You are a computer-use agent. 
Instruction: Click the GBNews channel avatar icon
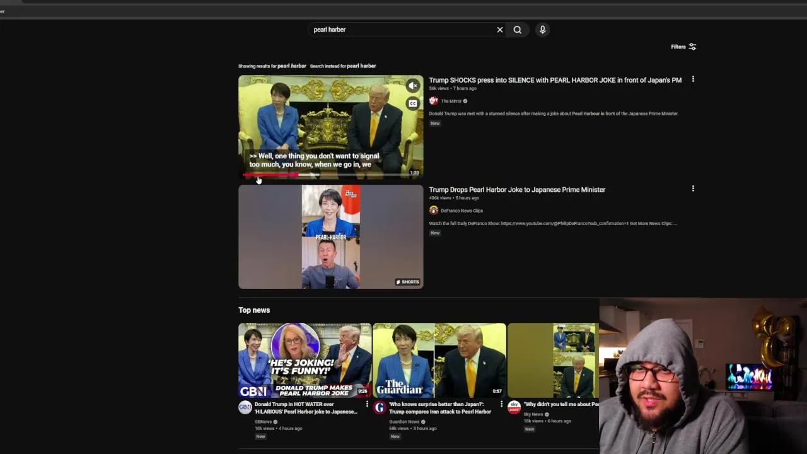[245, 407]
